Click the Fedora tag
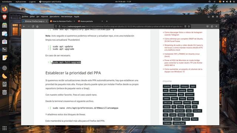Screen dimensions: 237x133 (x=182, y=99)
